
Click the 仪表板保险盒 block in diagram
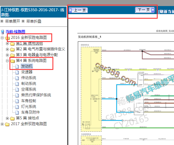pos(91,140)
